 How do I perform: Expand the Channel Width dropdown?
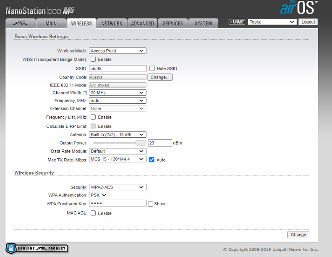coord(118,92)
